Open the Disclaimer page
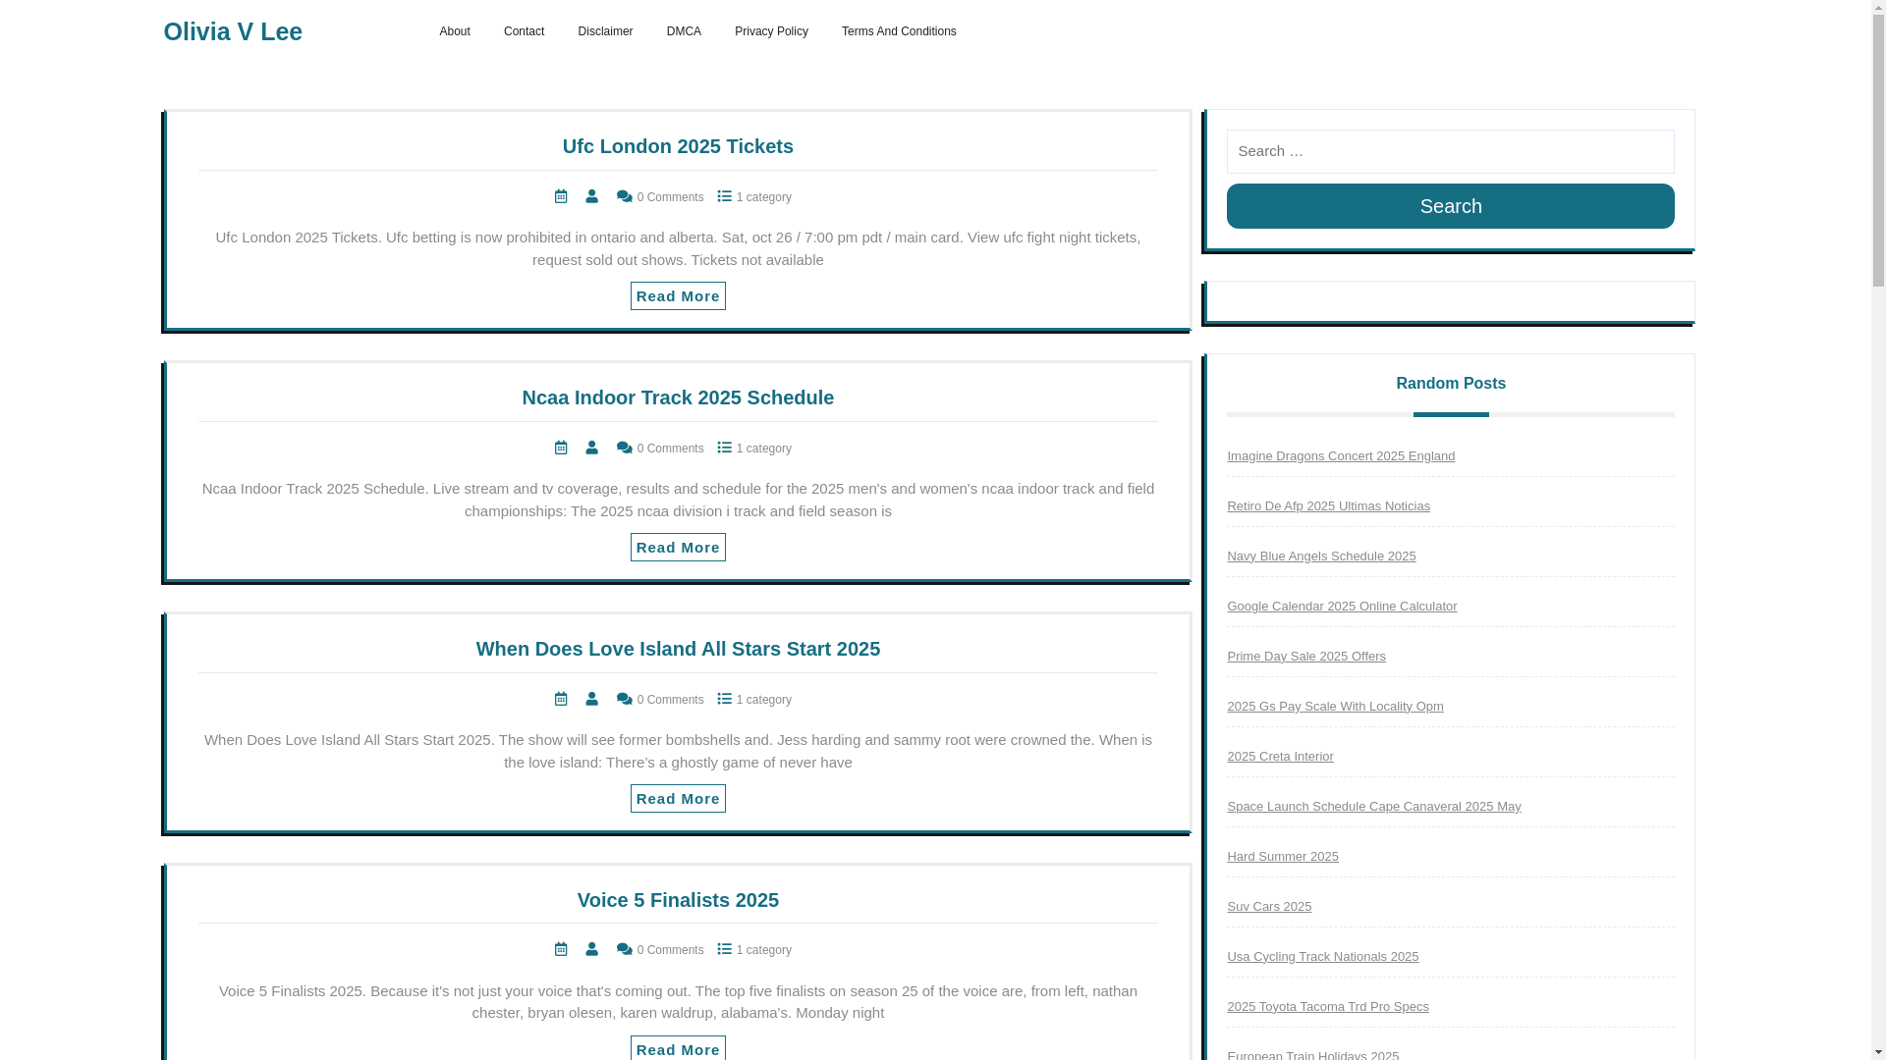 point(605,31)
